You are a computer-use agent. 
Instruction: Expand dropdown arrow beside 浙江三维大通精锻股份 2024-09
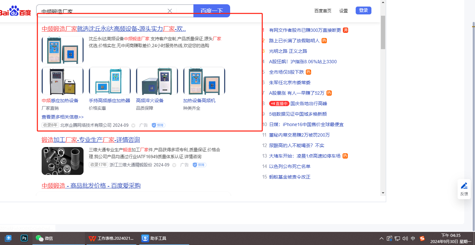coord(174,165)
